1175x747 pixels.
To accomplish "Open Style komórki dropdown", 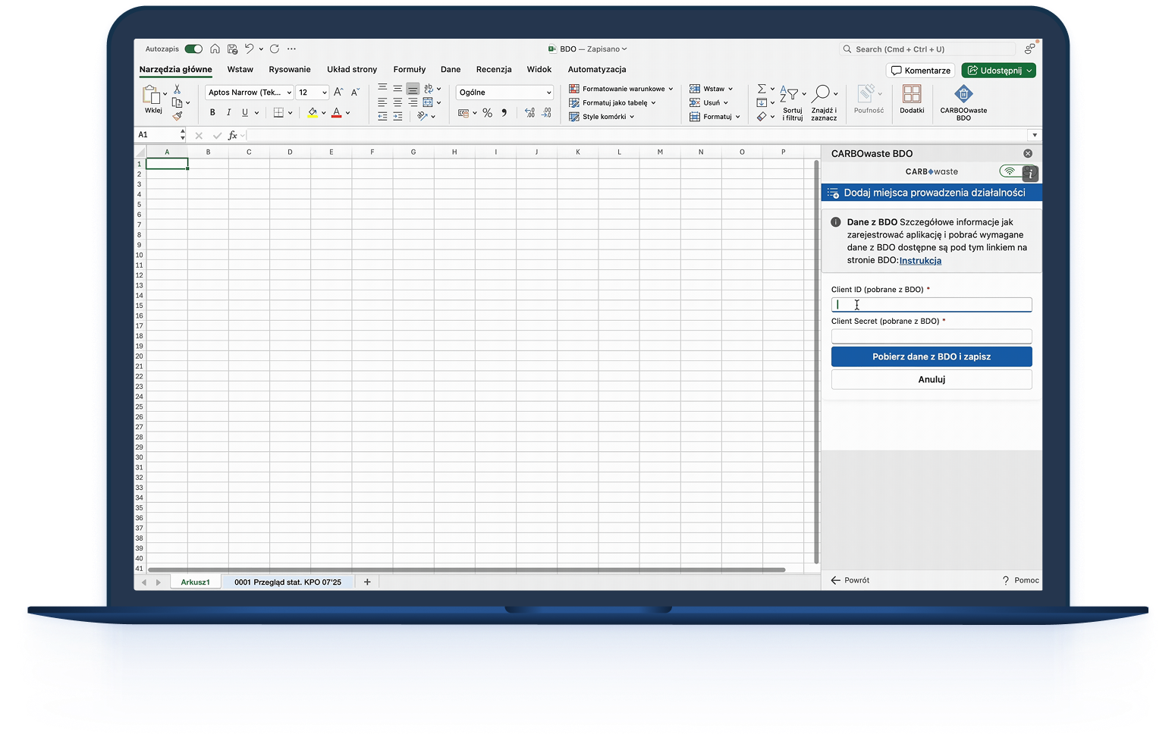I will coord(602,117).
